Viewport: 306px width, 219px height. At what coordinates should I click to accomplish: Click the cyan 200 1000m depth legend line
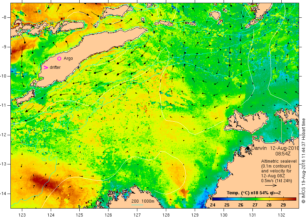[137, 205]
